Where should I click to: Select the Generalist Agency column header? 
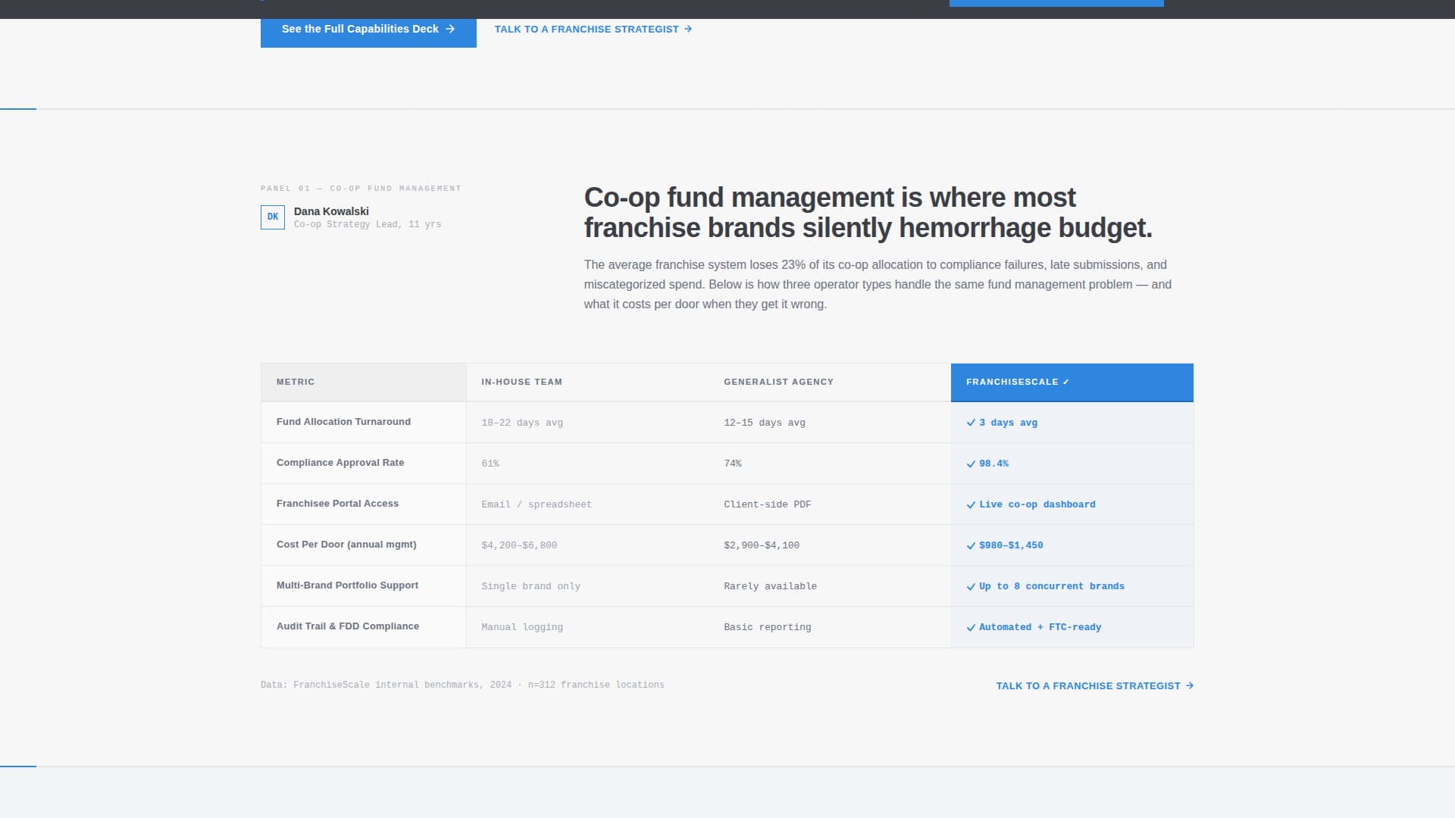click(x=830, y=382)
